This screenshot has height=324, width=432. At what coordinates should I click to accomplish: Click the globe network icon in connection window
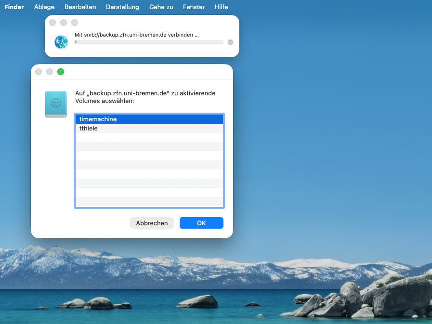[x=61, y=42]
